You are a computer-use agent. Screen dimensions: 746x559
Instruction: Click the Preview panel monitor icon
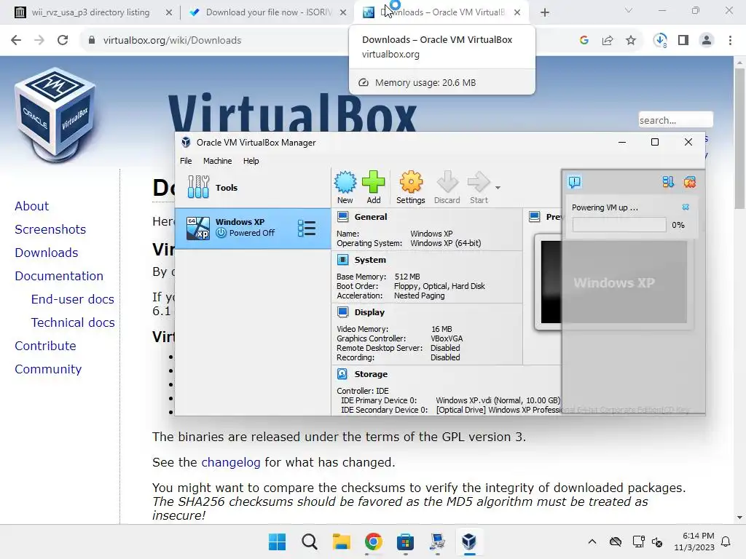pos(534,217)
